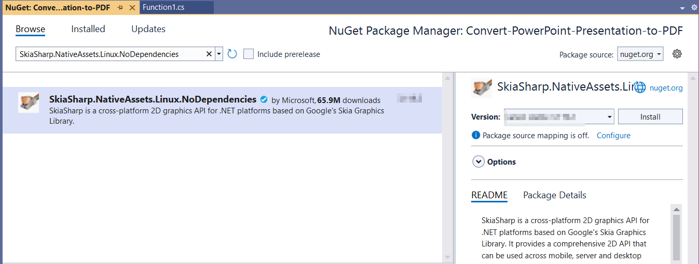This screenshot has width=699, height=264.
Task: Click the results list scroll-up arrow
Action: 447,78
